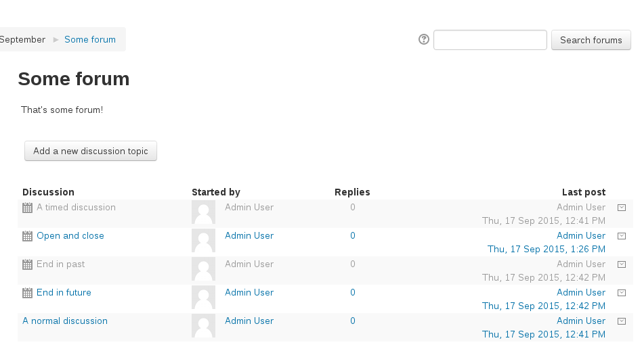Open the envelope icon for A timed discussion row
642x351 pixels.
(x=622, y=208)
